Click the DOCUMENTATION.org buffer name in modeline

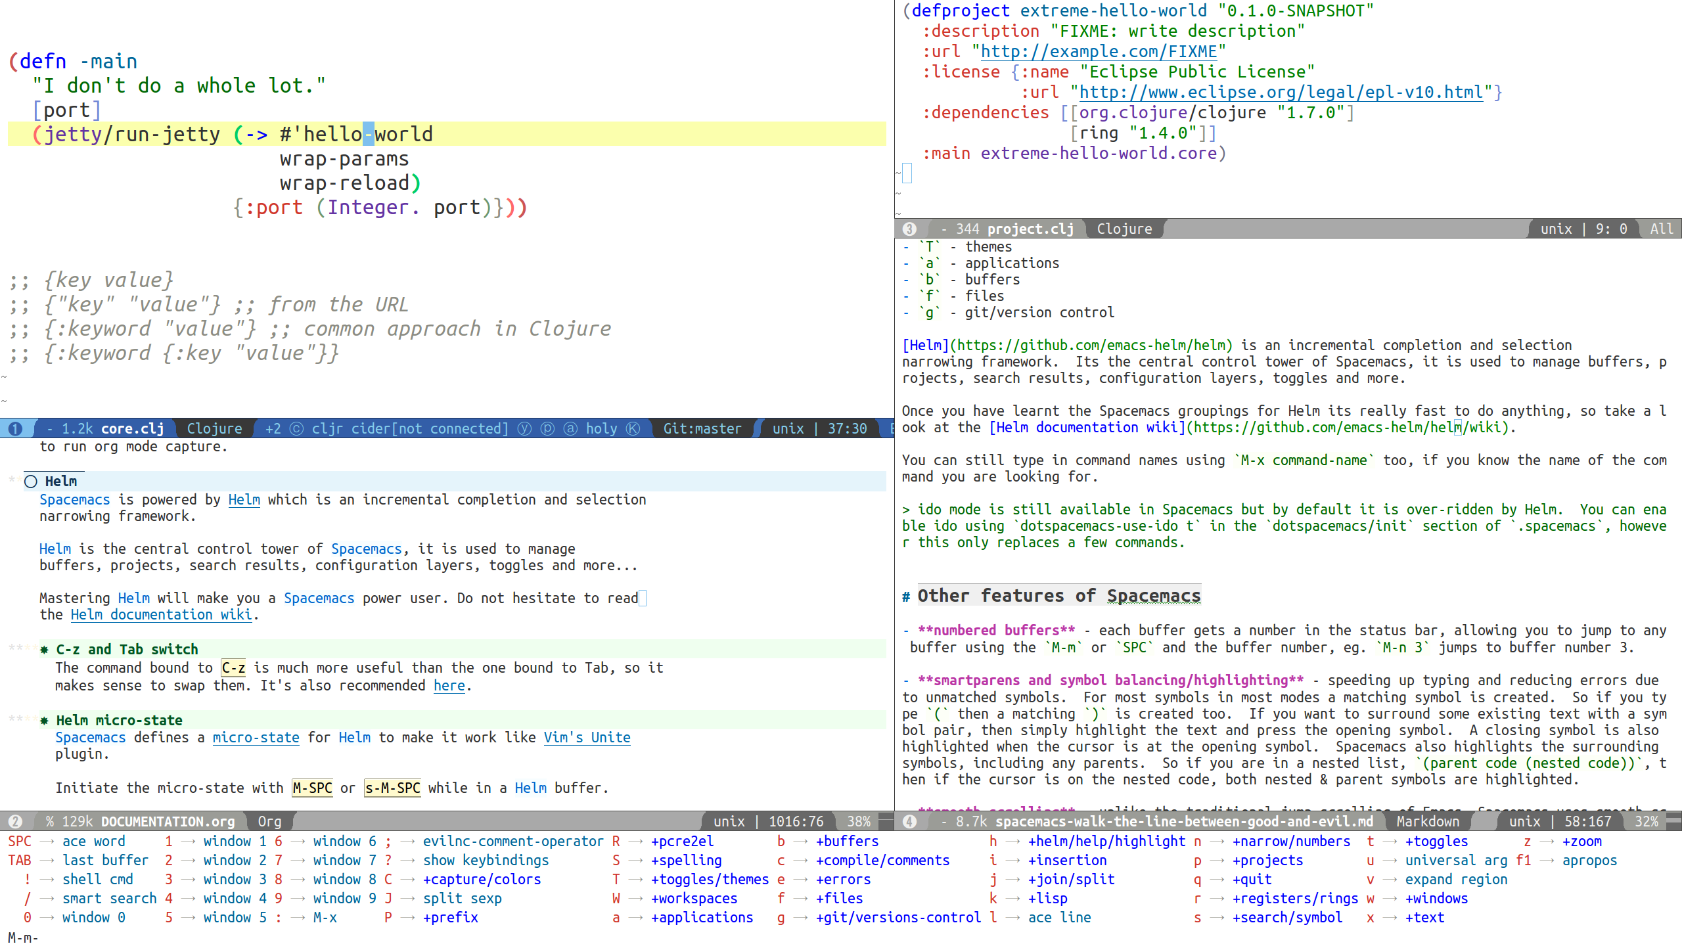tap(168, 822)
